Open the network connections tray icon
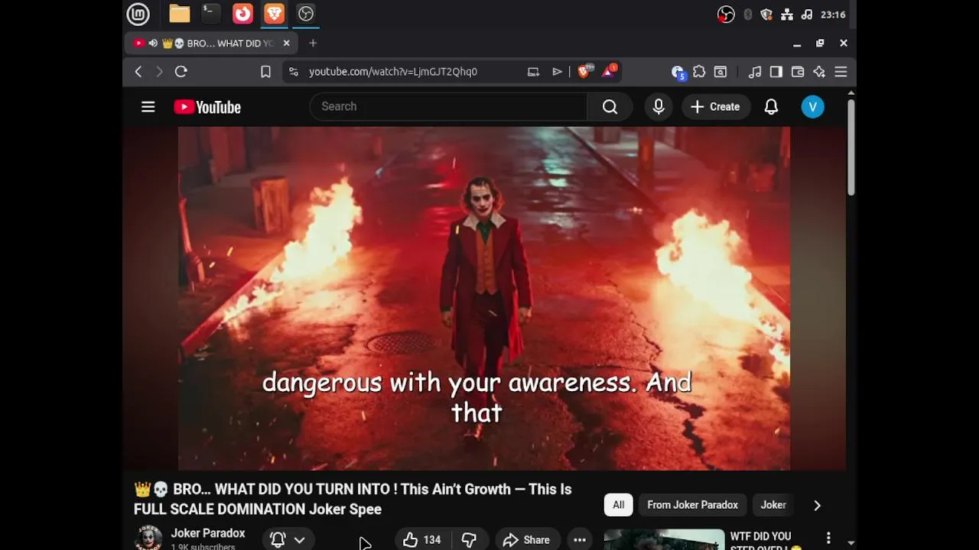 [786, 15]
